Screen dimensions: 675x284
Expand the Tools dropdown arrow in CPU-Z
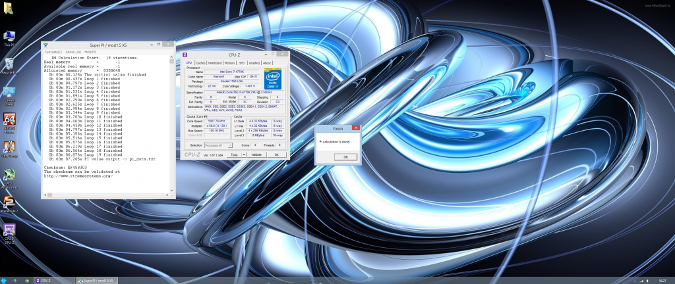point(243,154)
